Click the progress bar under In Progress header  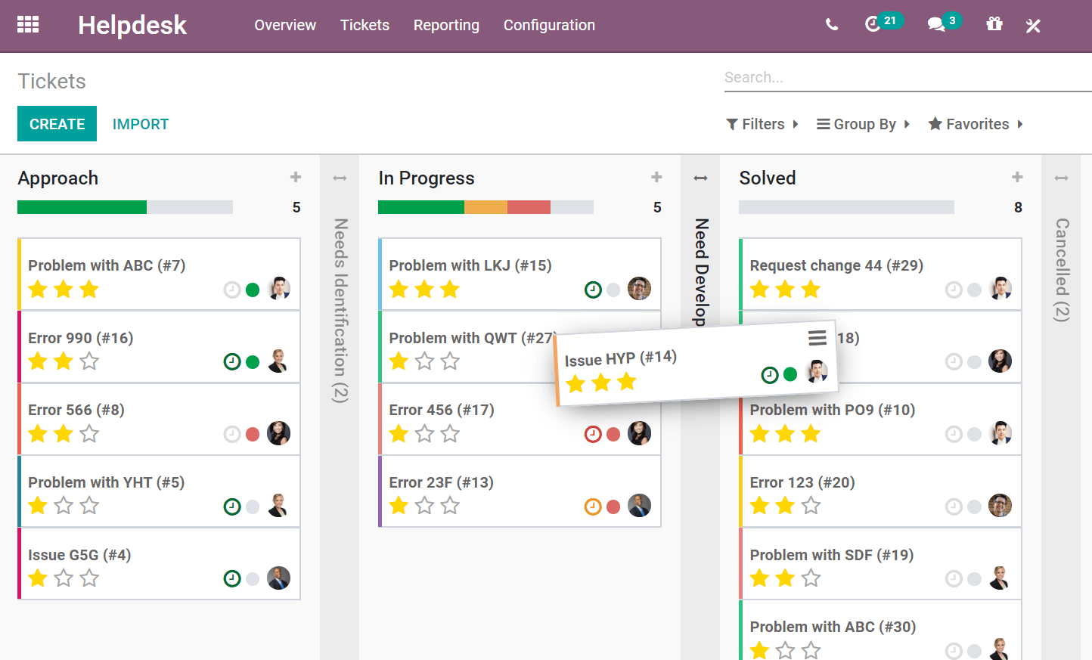485,206
